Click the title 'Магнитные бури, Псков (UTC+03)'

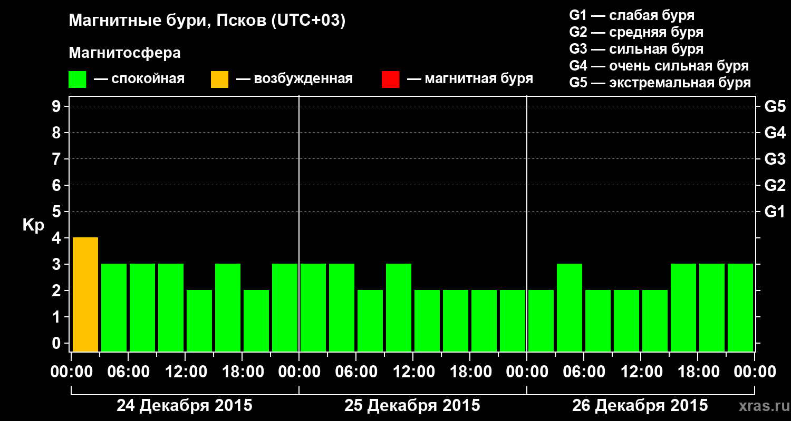pos(207,21)
